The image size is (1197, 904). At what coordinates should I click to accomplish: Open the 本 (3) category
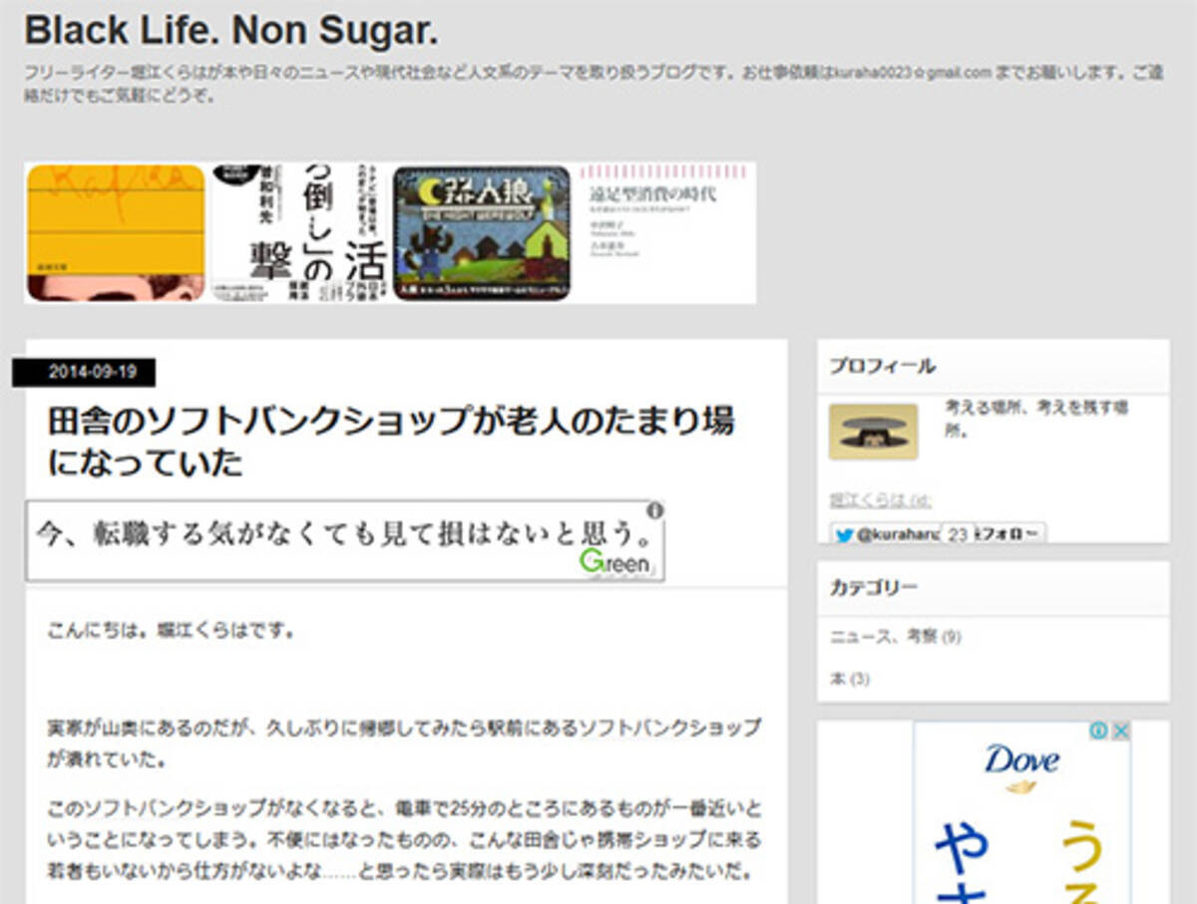pyautogui.click(x=850, y=679)
